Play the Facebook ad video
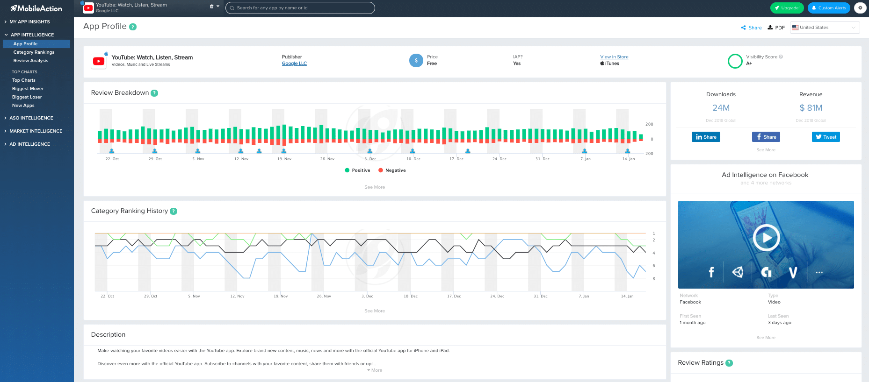Image resolution: width=869 pixels, height=382 pixels. tap(766, 238)
